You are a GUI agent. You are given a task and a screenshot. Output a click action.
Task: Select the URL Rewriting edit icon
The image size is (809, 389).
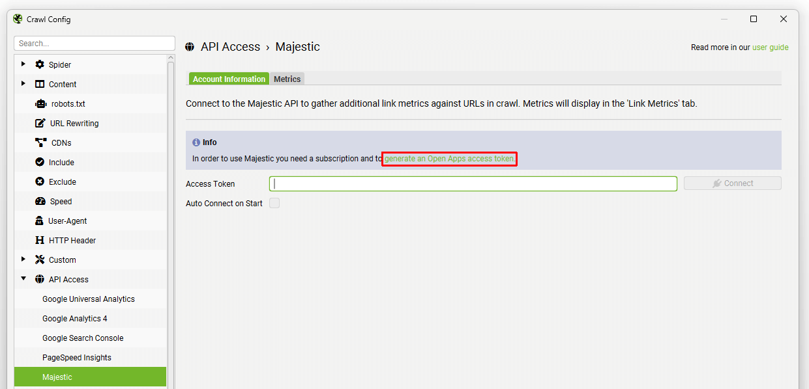click(x=40, y=124)
